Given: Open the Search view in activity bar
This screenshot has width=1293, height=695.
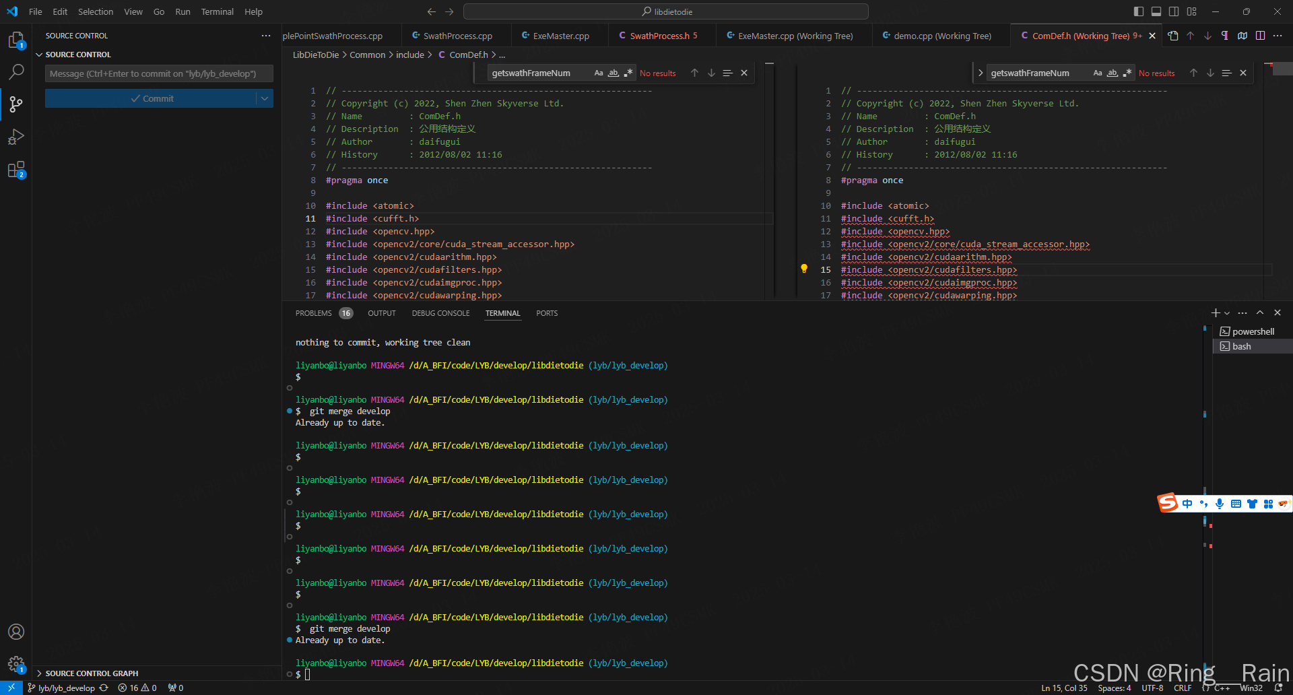Looking at the screenshot, I should [16, 71].
